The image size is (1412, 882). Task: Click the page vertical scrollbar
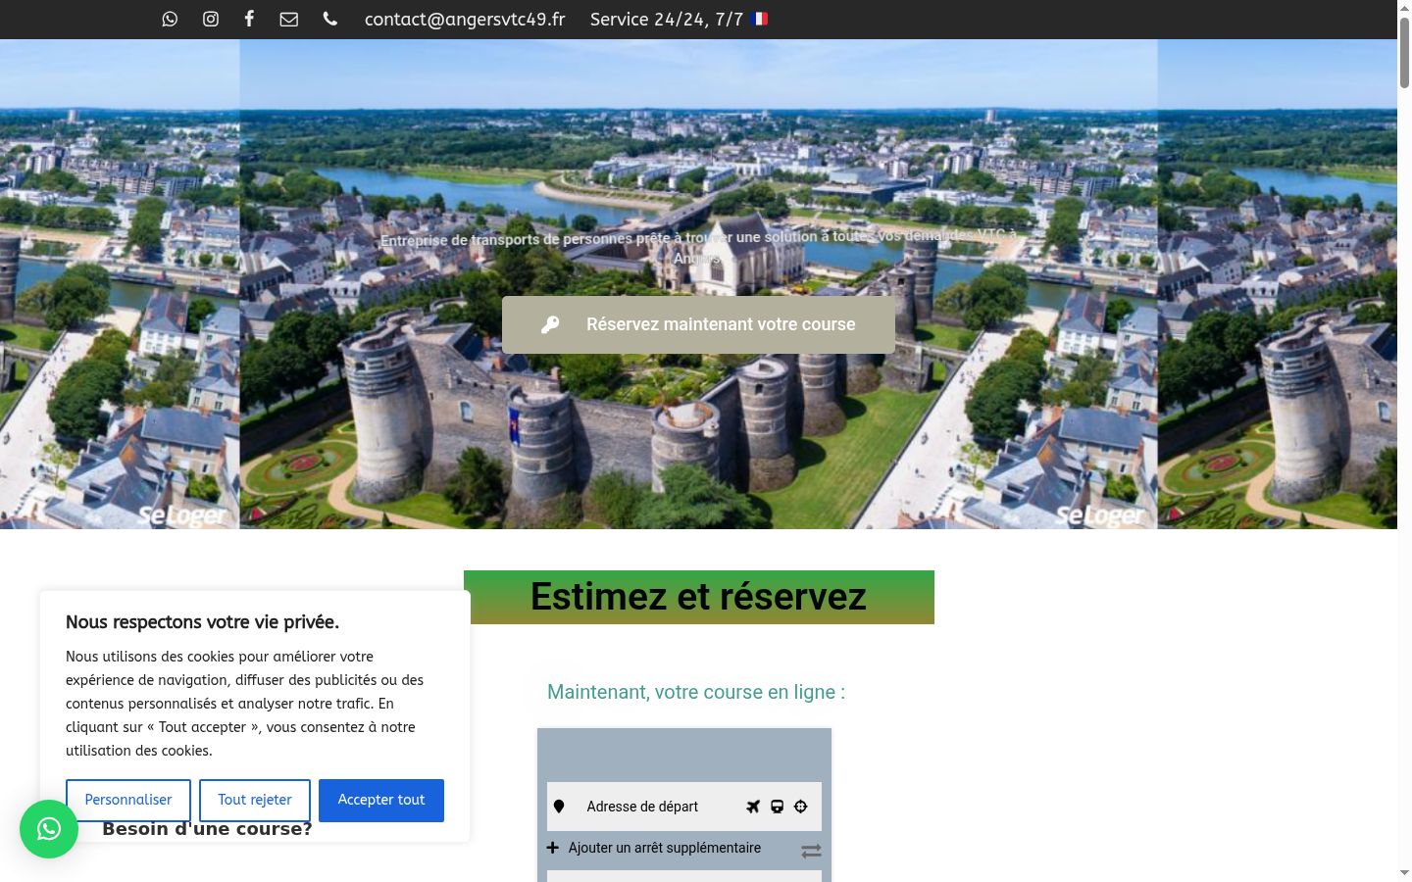click(1404, 54)
